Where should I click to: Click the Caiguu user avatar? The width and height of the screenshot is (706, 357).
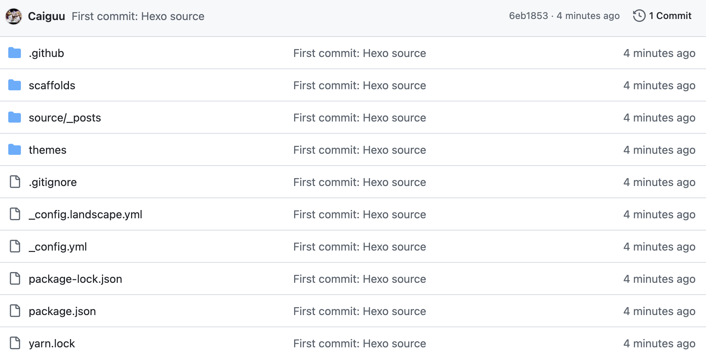14,16
